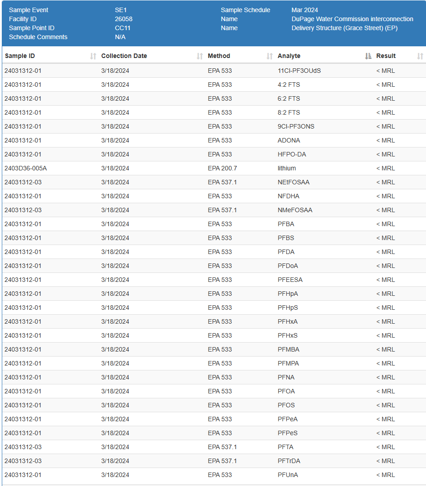This screenshot has width=426, height=486.
Task: Click the Result header text
Action: [386, 56]
